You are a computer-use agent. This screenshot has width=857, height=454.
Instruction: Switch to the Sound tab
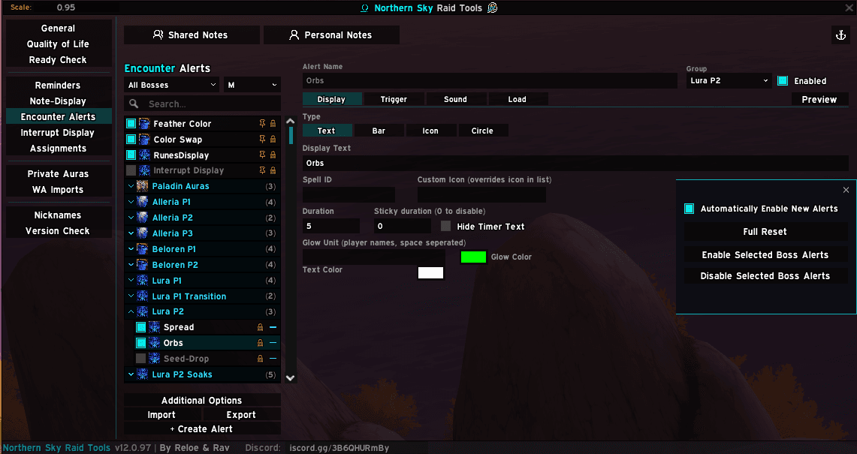pyautogui.click(x=455, y=100)
